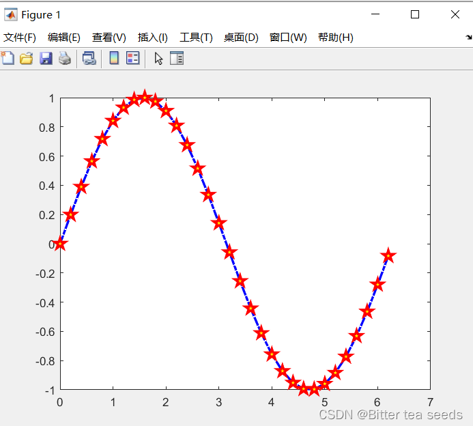Click the y-axis label -0.6
473x426 pixels.
(45, 332)
